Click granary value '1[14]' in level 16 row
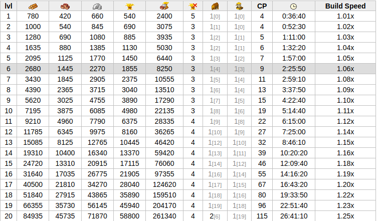 coord(239,174)
